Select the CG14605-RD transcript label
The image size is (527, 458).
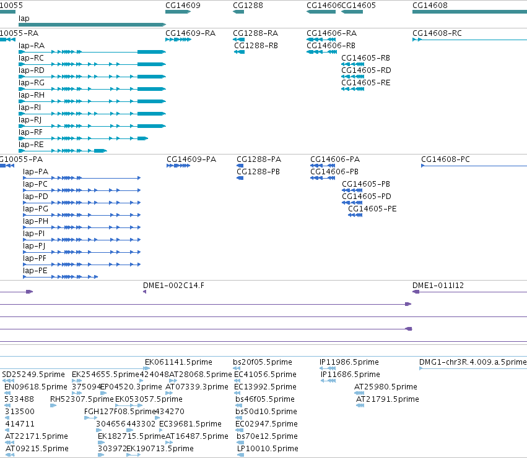[x=367, y=70]
